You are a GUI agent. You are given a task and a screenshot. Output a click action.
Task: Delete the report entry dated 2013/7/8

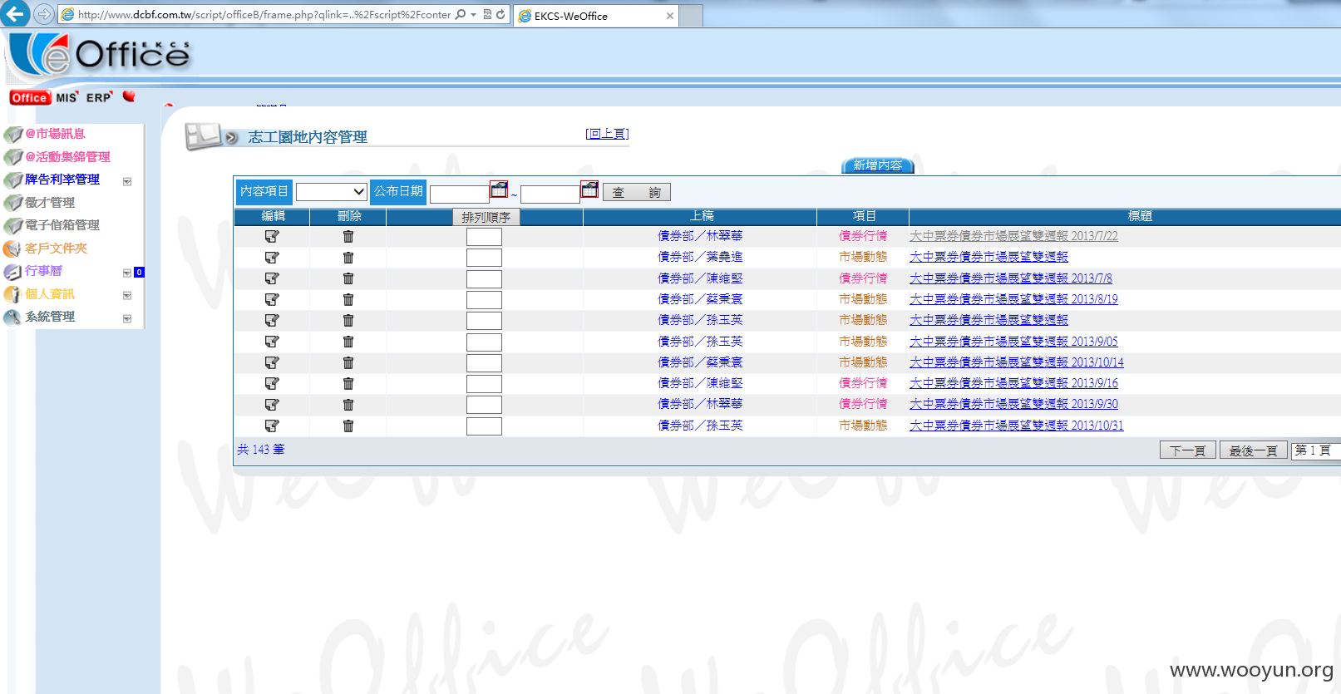348,278
